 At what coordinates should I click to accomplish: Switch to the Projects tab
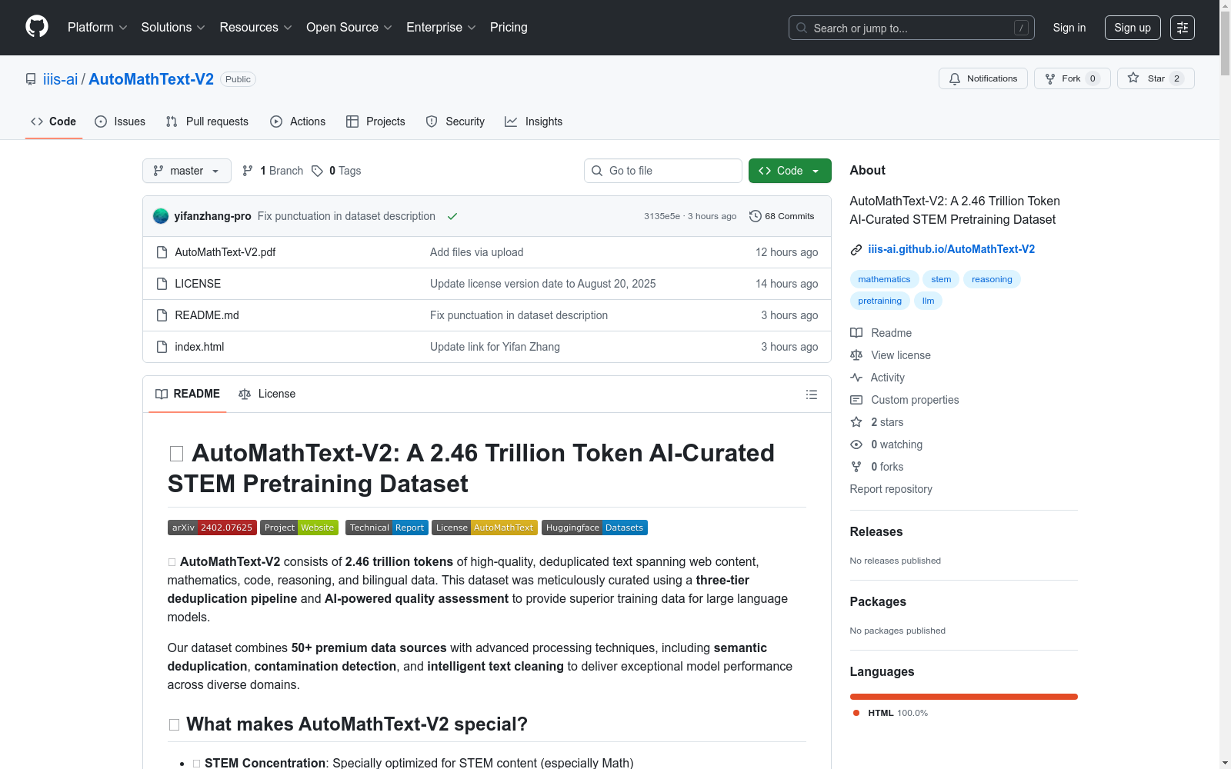click(x=375, y=122)
